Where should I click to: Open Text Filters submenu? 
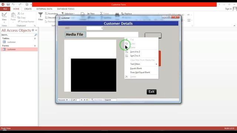pos(141,64)
